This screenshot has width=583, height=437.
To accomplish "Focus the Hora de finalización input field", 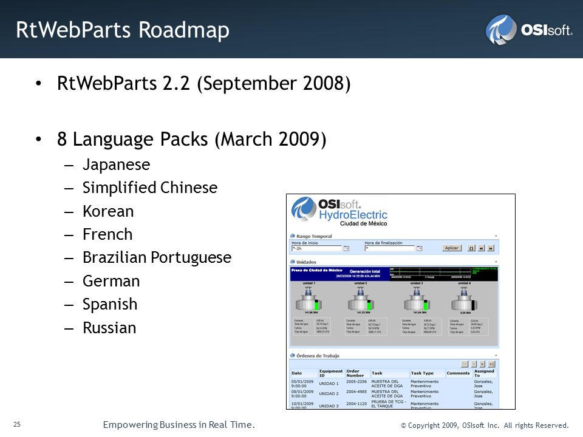I will click(390, 248).
